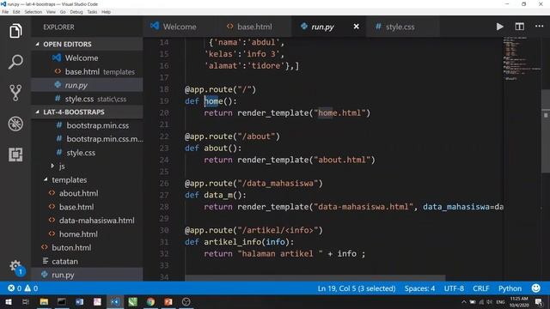This screenshot has width=550, height=309.
Task: Open Chrome from the taskbar
Action: (150, 301)
